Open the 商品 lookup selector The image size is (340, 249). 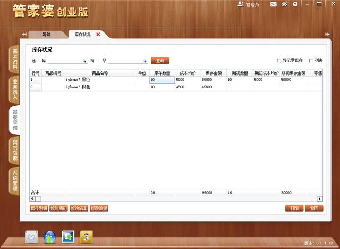click(144, 61)
